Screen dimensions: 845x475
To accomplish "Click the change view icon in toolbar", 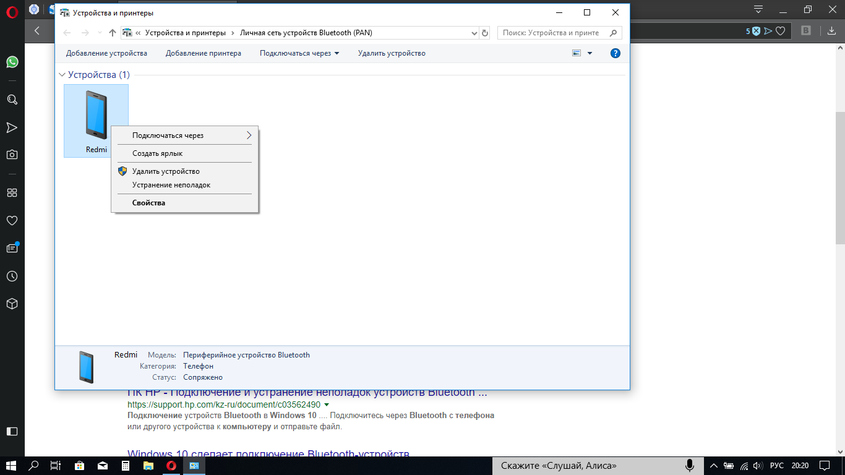I will (x=577, y=53).
